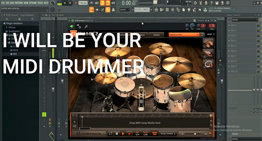Open the project picker page icon

183,10
